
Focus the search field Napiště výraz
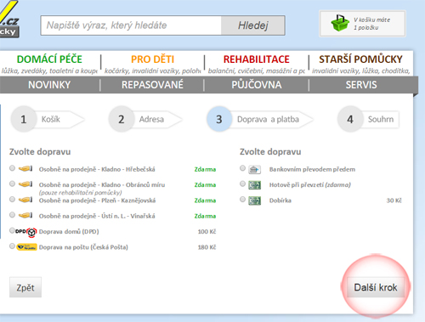(x=131, y=25)
